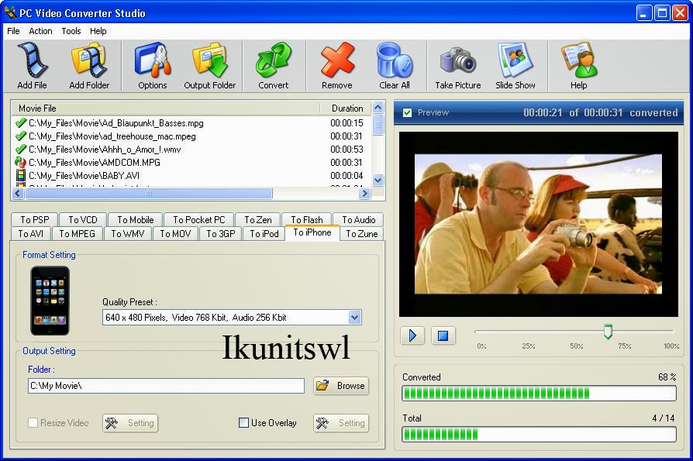Click the Browse button for output folder
This screenshot has height=461, width=693.
coord(340,386)
